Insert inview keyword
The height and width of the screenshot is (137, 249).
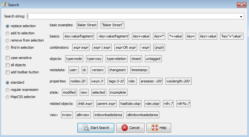click(x=67, y=115)
